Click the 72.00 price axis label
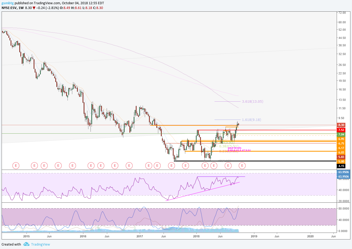Screen dimensions: 352x249 point(342,13)
